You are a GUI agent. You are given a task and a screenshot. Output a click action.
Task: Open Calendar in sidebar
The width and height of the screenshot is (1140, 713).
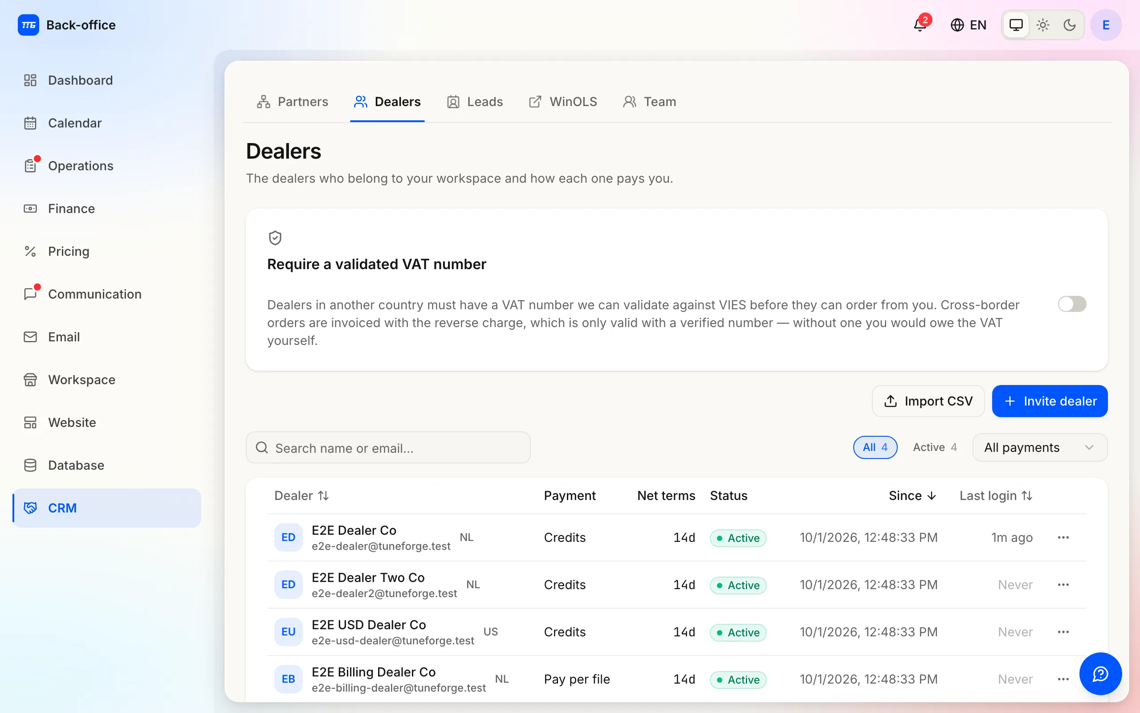tap(107, 123)
